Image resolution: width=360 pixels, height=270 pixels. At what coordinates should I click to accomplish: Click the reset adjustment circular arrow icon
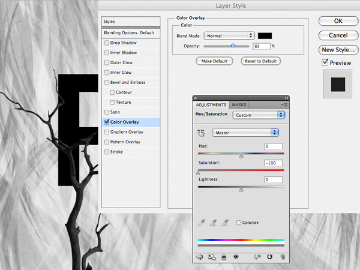269,257
